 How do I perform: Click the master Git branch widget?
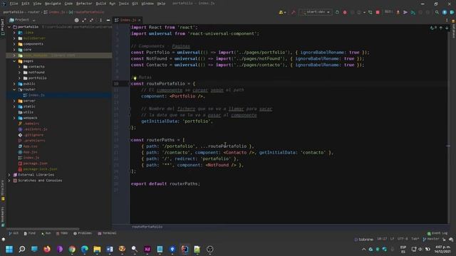(x=431, y=239)
